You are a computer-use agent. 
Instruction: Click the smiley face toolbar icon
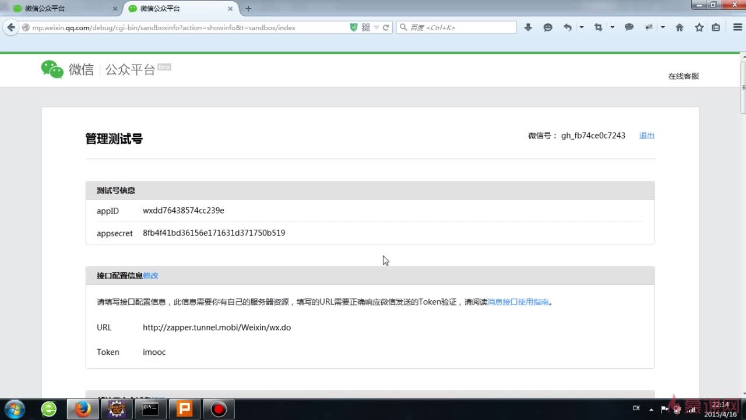tap(548, 27)
